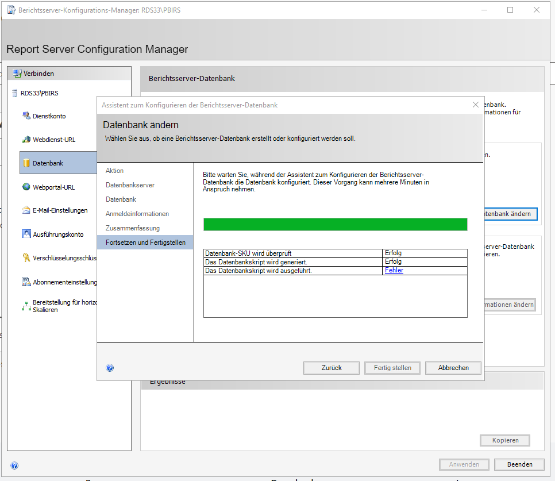This screenshot has width=555, height=481.
Task: Select the Datenbank page
Action: click(59, 163)
